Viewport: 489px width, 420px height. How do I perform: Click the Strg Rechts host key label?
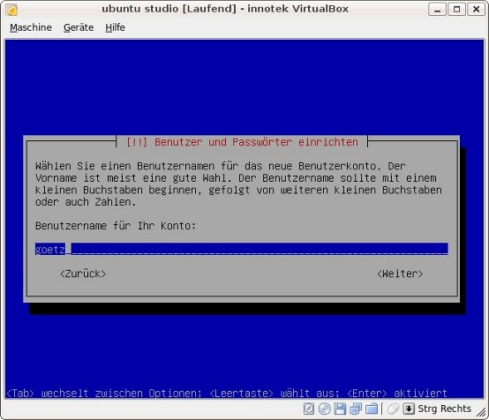click(x=444, y=409)
